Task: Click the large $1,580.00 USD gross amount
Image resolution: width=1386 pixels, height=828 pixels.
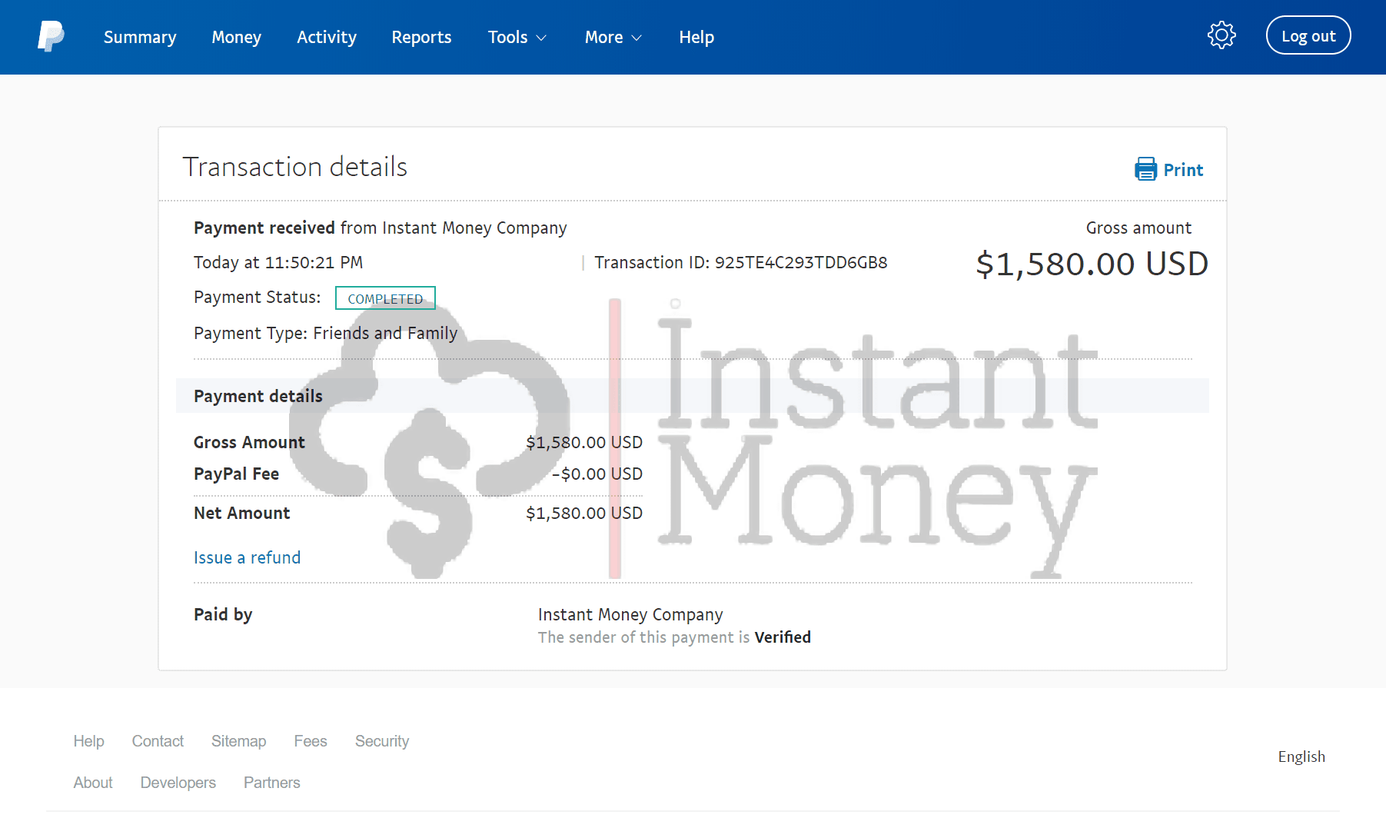Action: [1092, 264]
